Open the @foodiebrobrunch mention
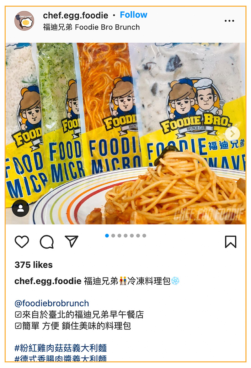251x368 pixels. pyautogui.click(x=52, y=303)
